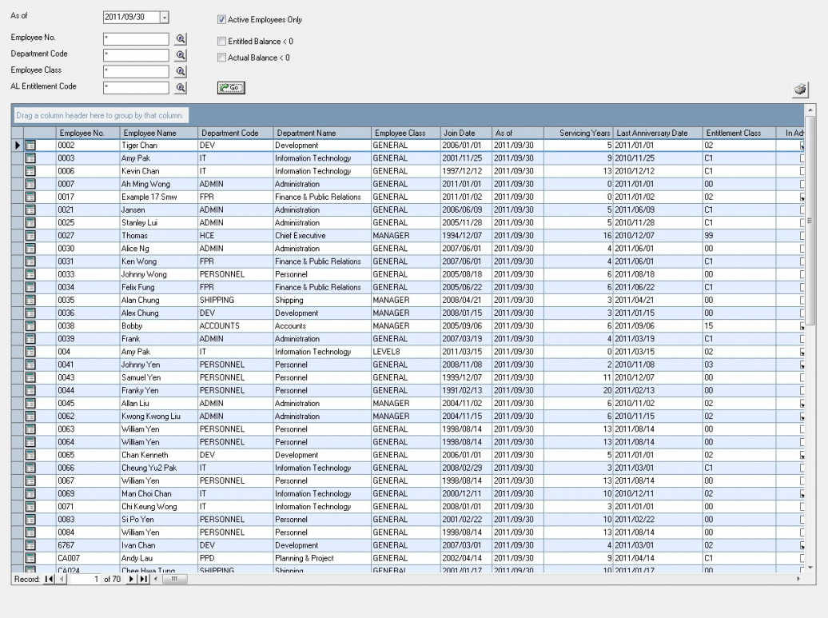Select the ACCOUNTS department code cell
This screenshot has height=618, width=828.
235,326
